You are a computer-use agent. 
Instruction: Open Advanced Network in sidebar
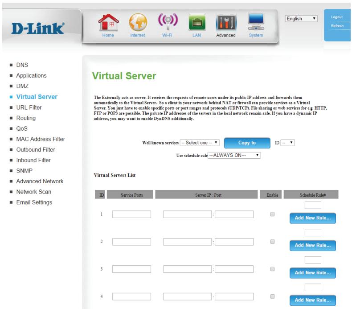pyautogui.click(x=40, y=181)
